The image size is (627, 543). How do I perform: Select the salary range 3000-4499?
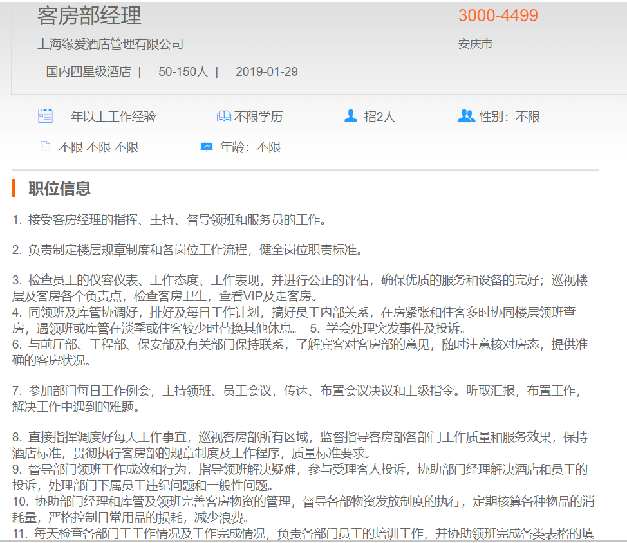point(498,16)
